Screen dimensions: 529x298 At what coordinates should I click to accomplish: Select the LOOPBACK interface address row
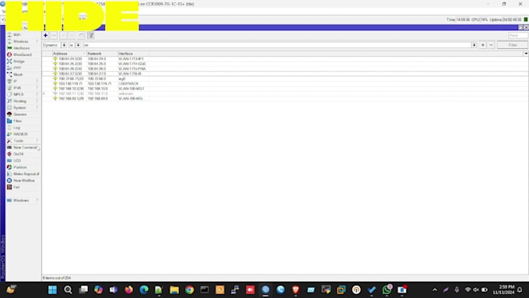285,83
